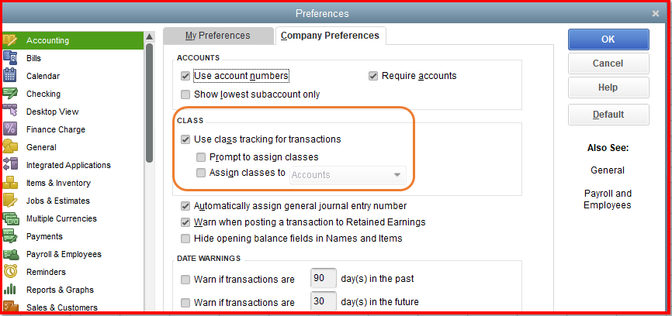Open the Payroll and Employees link under Also See

pyautogui.click(x=608, y=199)
